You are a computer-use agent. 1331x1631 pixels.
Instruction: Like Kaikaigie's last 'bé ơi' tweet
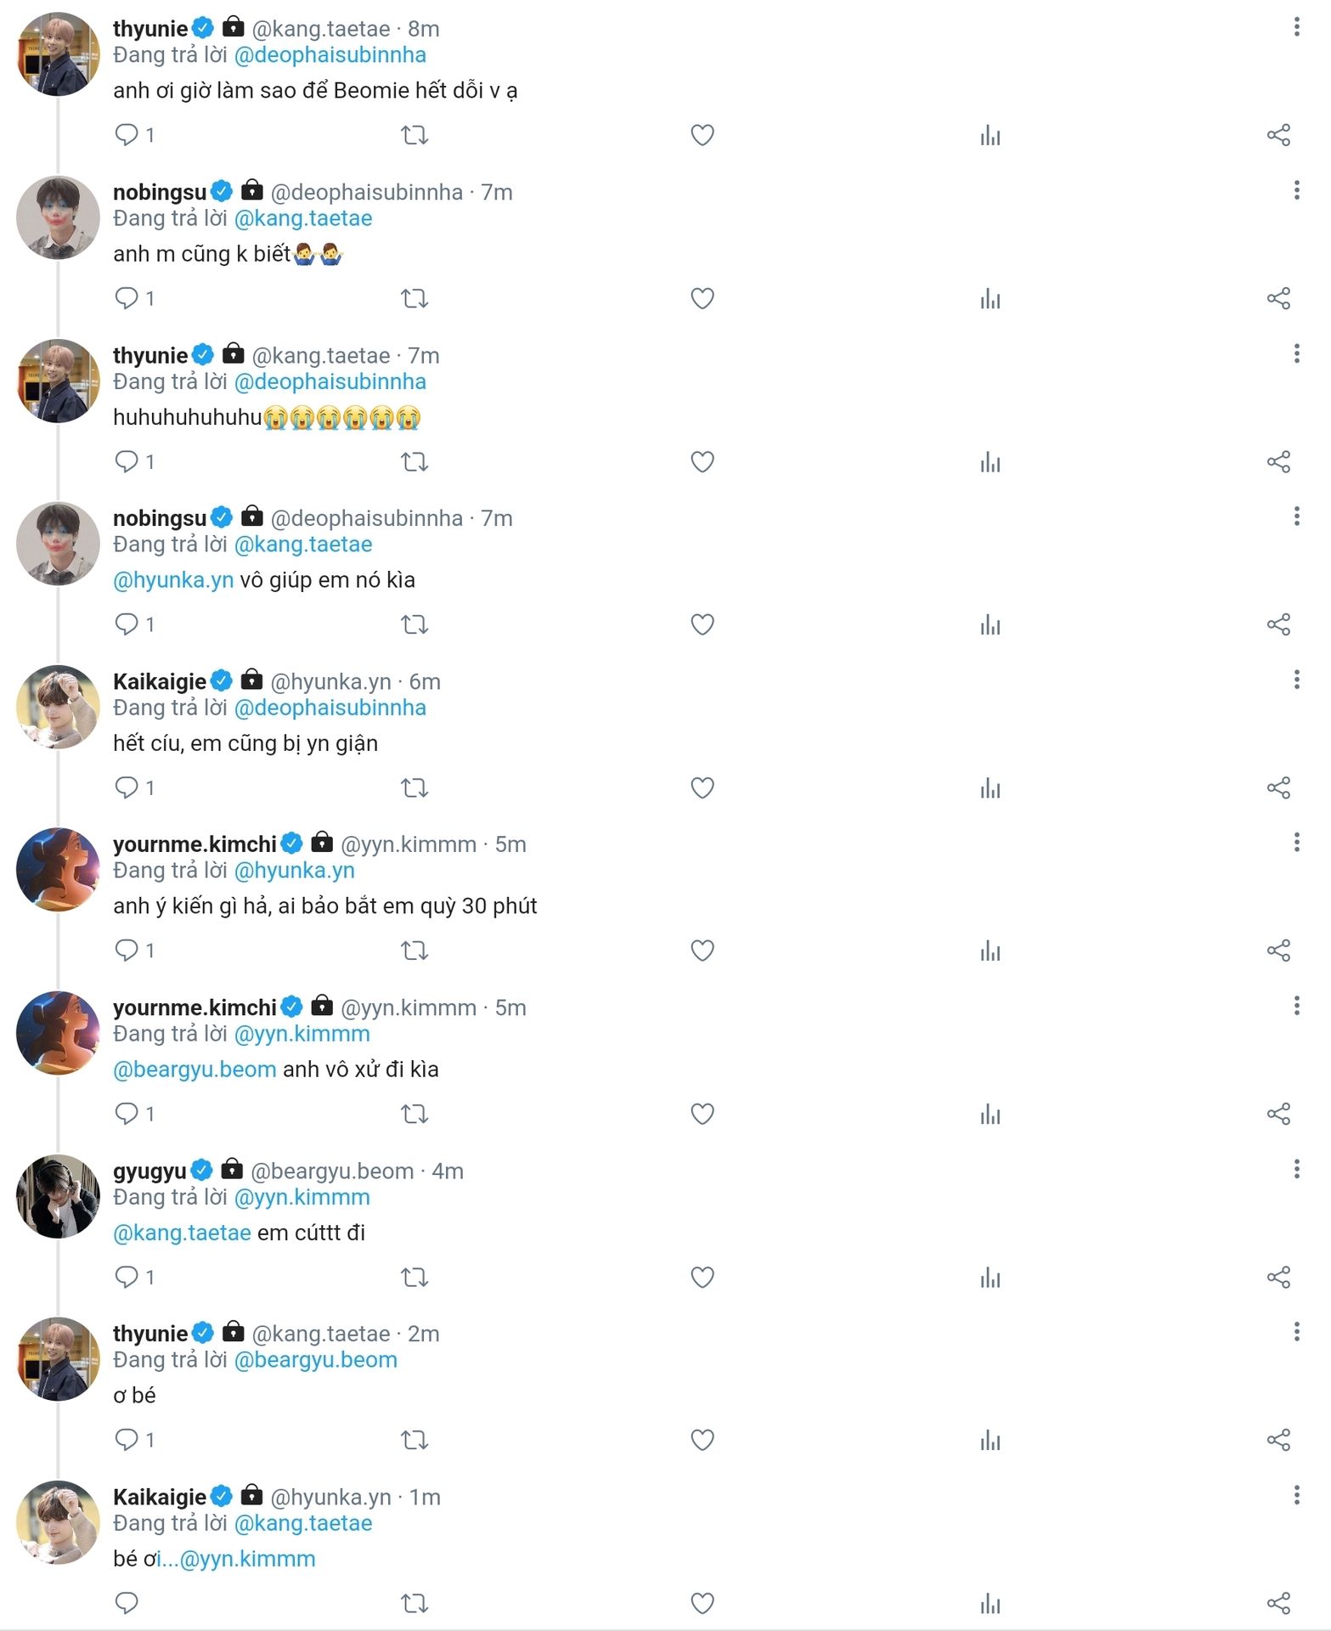click(702, 1603)
